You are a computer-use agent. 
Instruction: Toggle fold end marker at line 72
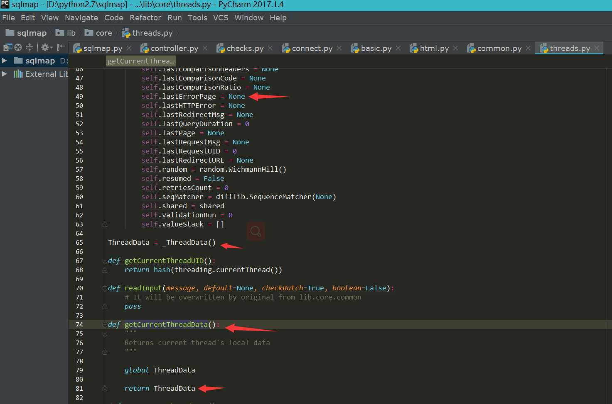tap(105, 307)
